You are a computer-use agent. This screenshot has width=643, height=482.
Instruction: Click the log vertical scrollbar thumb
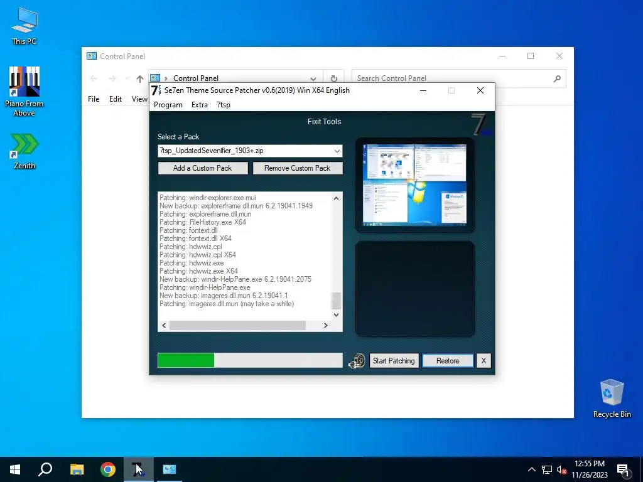point(337,301)
